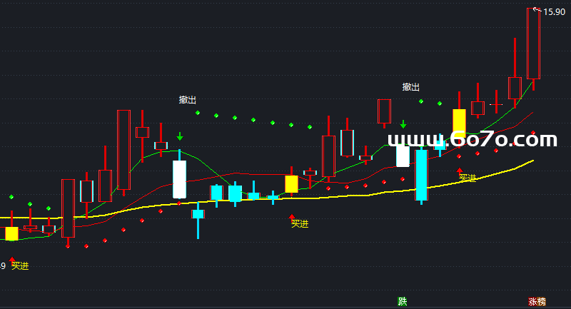Click the 撤出 label above the tall white candle's green arrow
The height and width of the screenshot is (309, 571).
click(188, 99)
